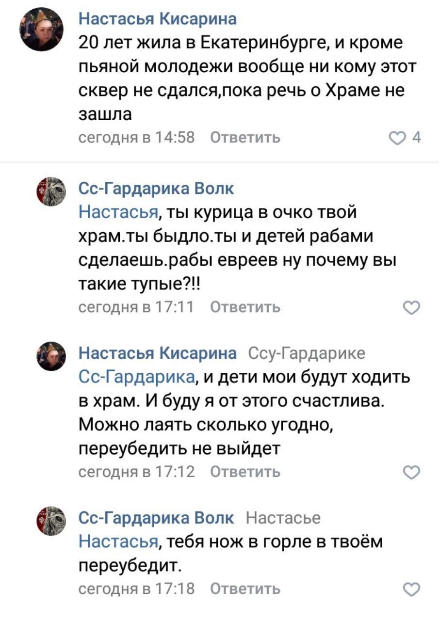Tap Сс-Гардарика Волк's avatar on the 17:18 reply
This screenshot has height=620, width=439.
[x=51, y=520]
